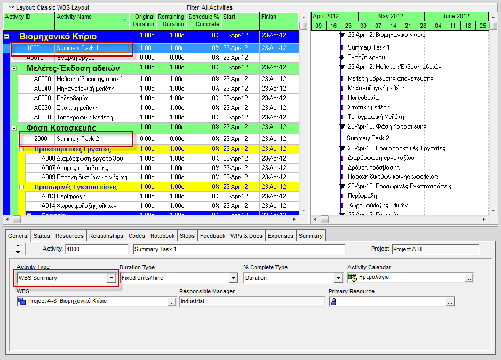Image resolution: width=501 pixels, height=360 pixels.
Task: Open the Notebook tab
Action: [162, 236]
